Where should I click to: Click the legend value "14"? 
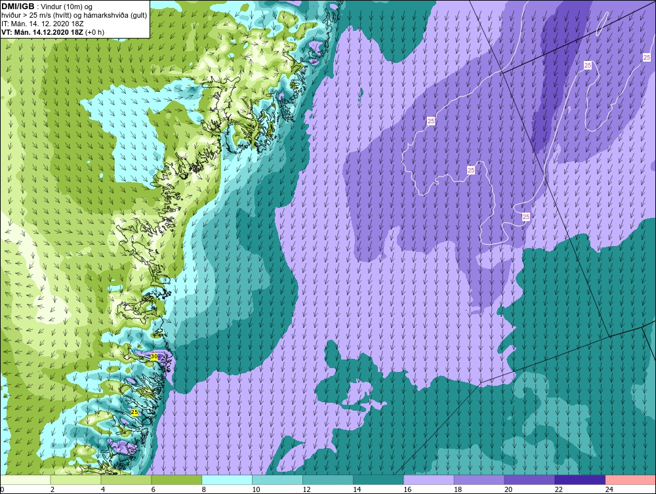tap(357, 489)
